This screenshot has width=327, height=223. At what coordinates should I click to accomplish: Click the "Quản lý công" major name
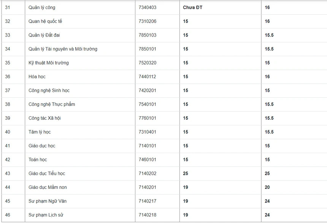(x=42, y=8)
